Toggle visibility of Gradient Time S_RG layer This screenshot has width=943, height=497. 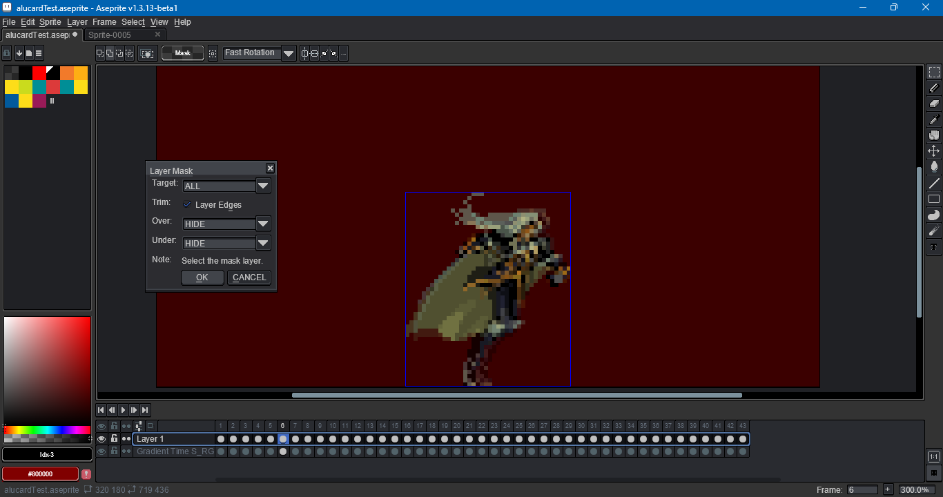click(x=101, y=451)
